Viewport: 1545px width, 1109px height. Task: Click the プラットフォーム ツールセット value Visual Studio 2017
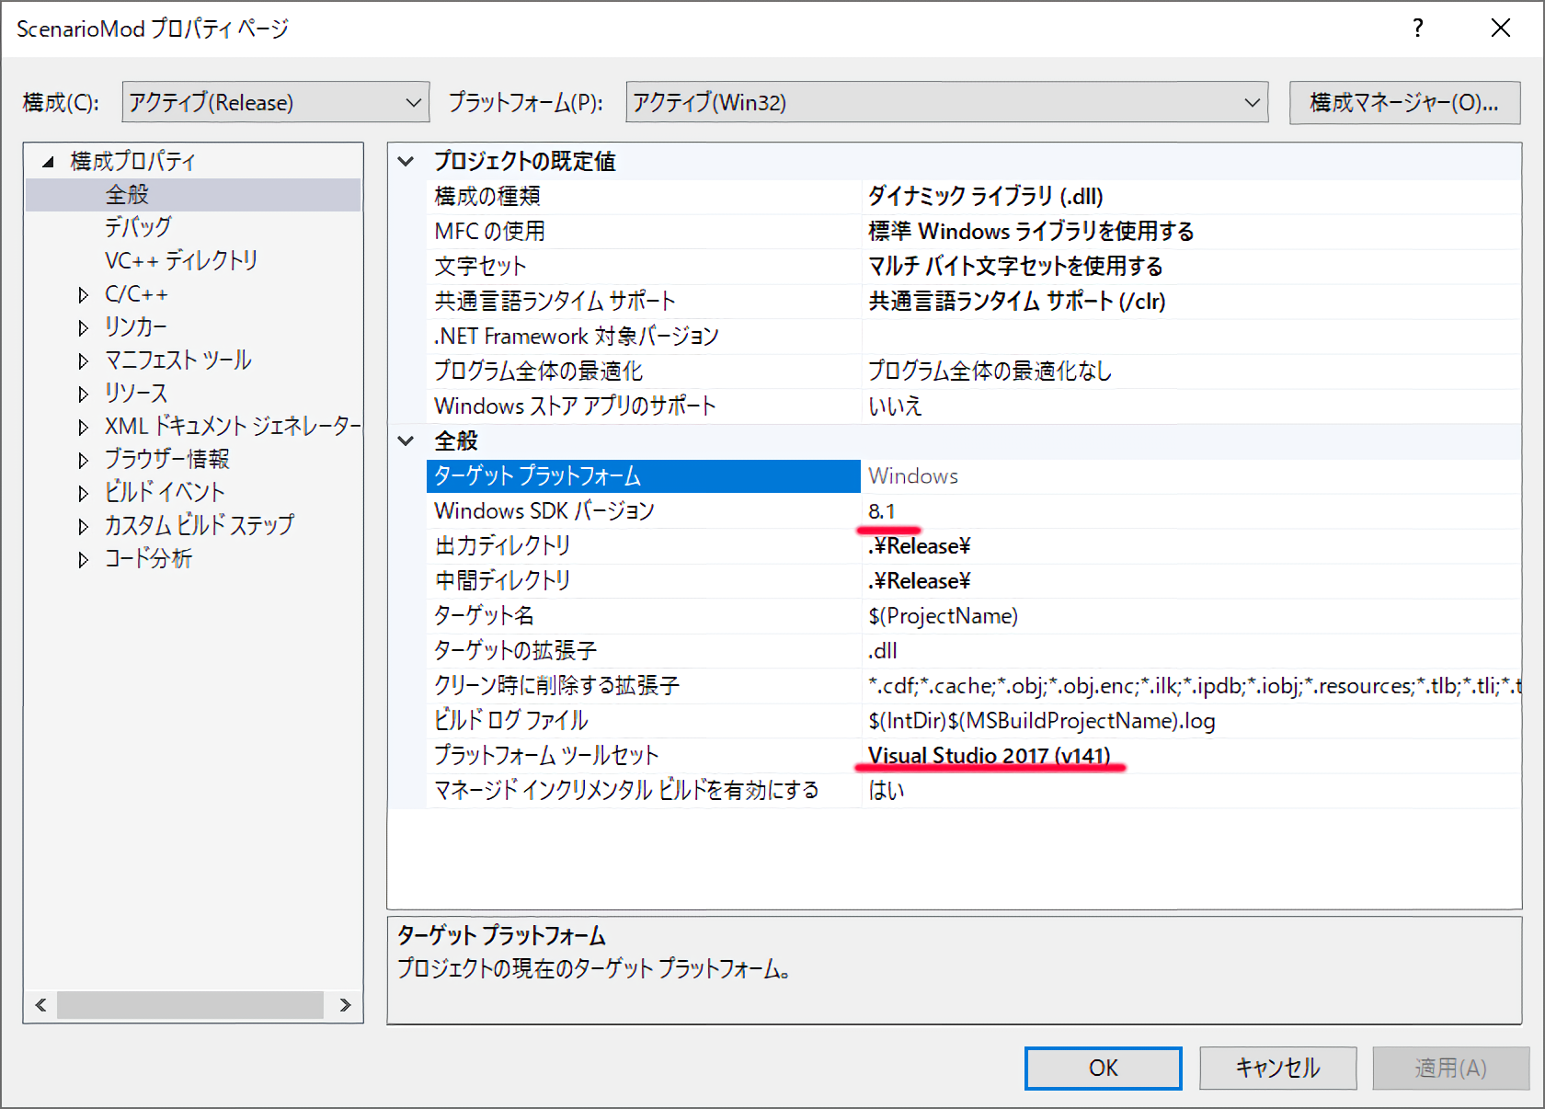coord(989,756)
